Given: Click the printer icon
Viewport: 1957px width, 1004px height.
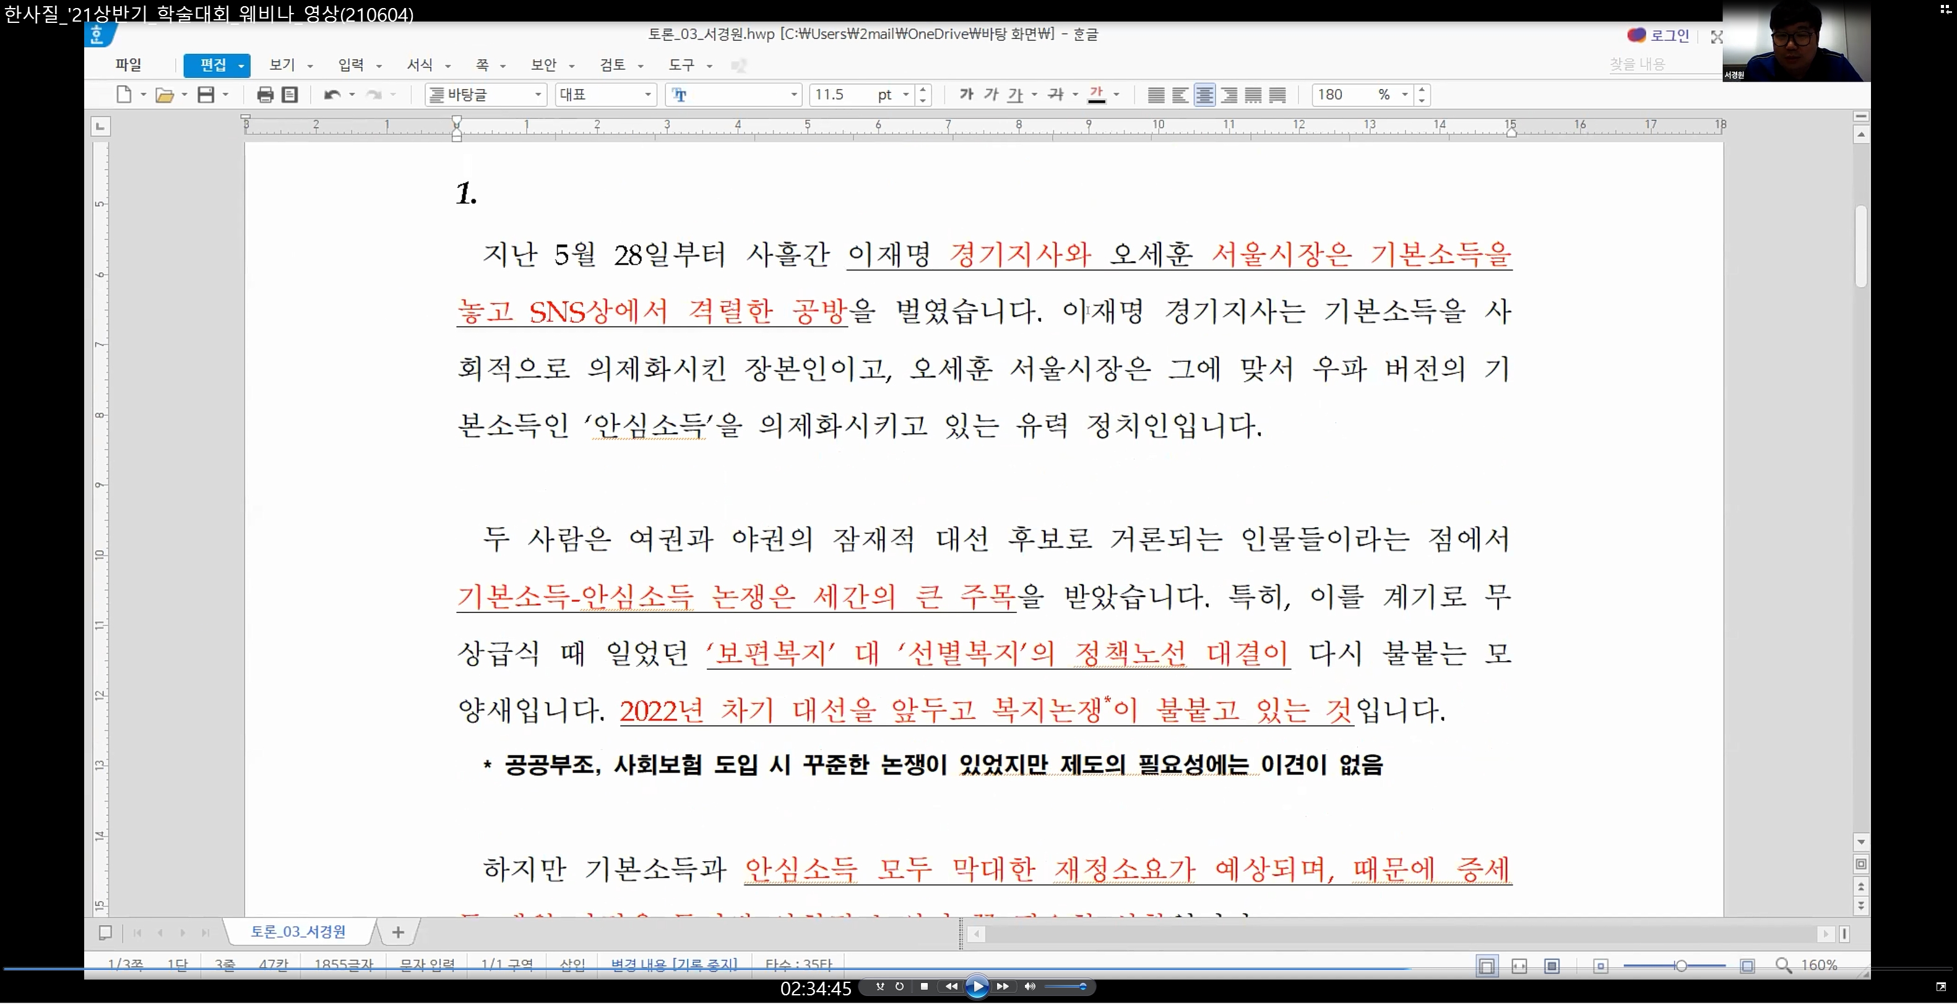Looking at the screenshot, I should pos(265,95).
